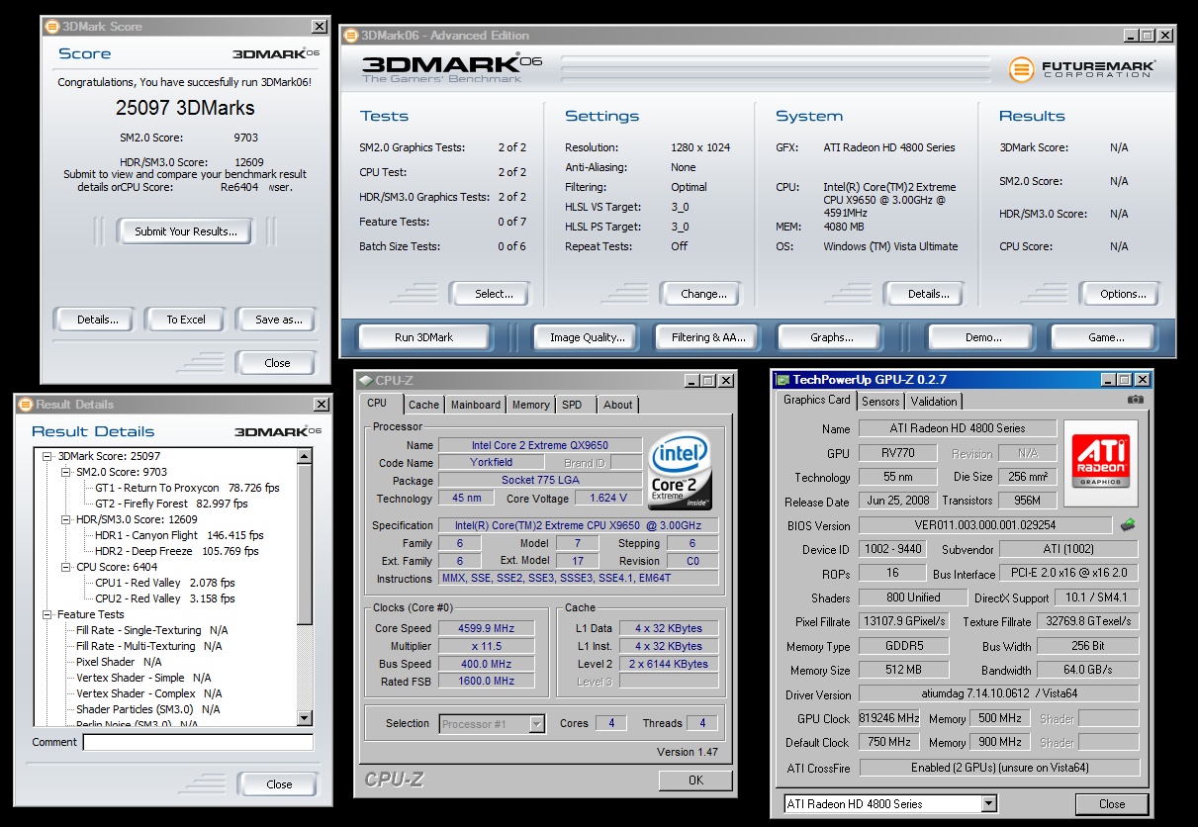The height and width of the screenshot is (827, 1198).
Task: Switch to the Mainboard tab in CPU-Z
Action: click(x=475, y=405)
